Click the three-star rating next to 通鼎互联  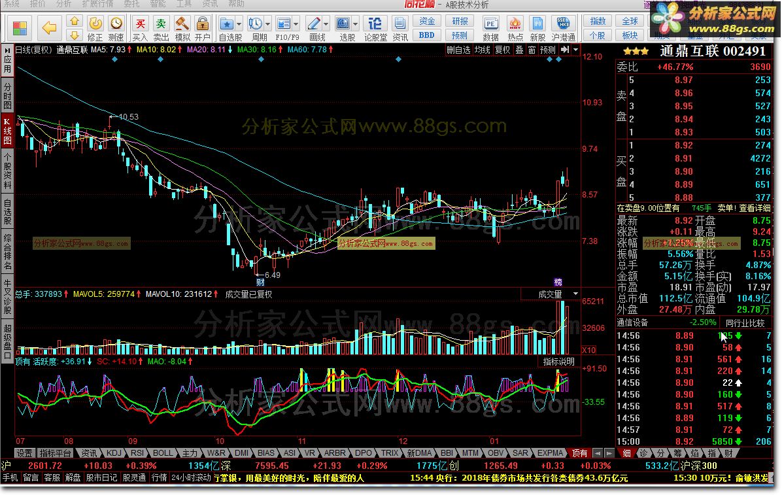click(636, 51)
